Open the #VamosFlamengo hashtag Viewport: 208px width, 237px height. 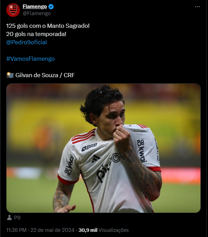click(x=31, y=59)
